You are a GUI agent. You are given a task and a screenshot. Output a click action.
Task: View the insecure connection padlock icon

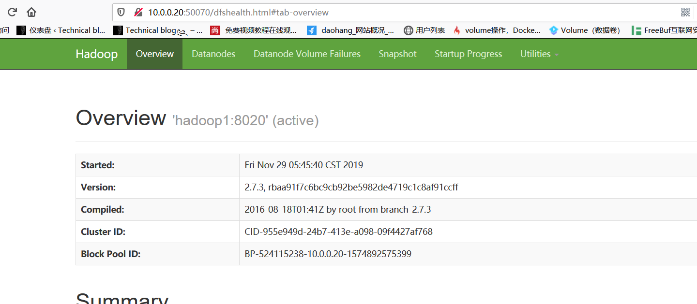point(138,12)
